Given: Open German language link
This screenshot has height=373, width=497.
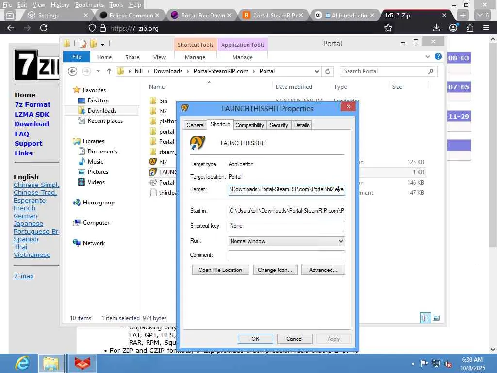Looking at the screenshot, I should (25, 216).
